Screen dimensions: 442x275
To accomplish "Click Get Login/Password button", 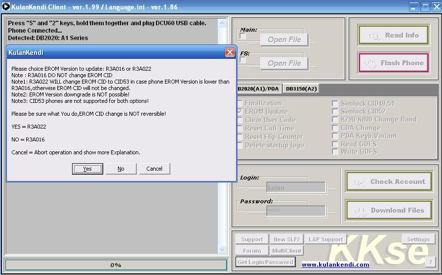I will pos(266,262).
